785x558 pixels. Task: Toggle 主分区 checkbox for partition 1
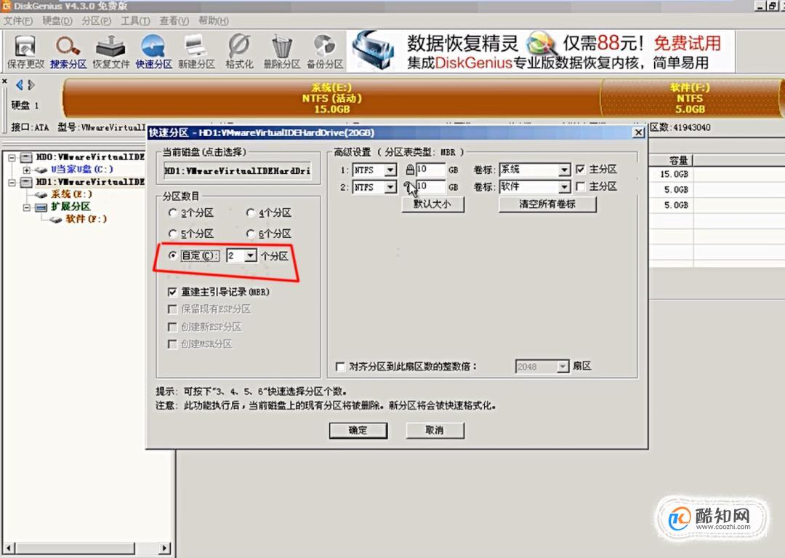[x=580, y=170]
